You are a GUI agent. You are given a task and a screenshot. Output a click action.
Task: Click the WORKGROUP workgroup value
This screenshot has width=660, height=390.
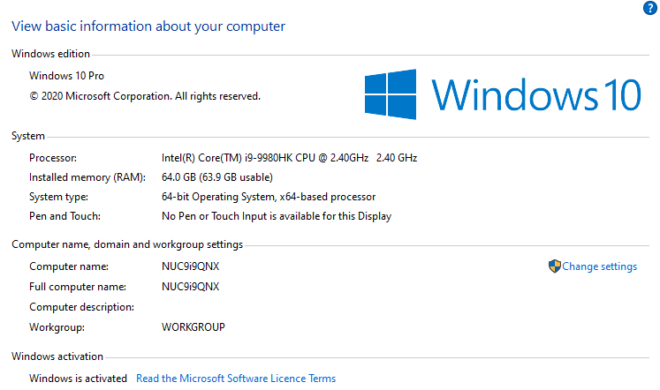click(x=193, y=327)
